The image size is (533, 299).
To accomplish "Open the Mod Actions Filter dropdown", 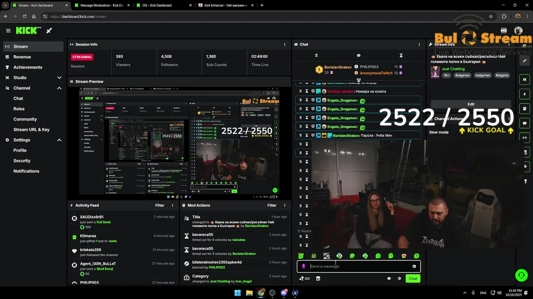I will tap(272, 205).
